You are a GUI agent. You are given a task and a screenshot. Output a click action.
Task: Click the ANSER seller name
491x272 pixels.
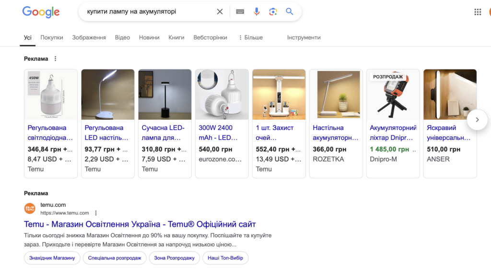pyautogui.click(x=438, y=159)
